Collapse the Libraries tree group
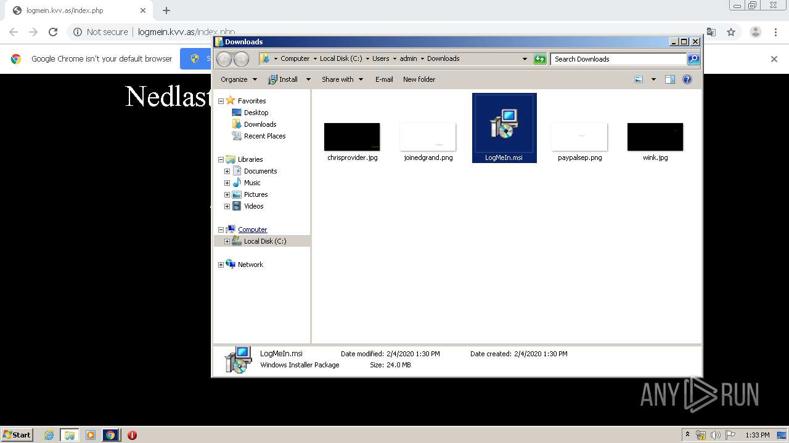The height and width of the screenshot is (443, 789). coord(221,159)
